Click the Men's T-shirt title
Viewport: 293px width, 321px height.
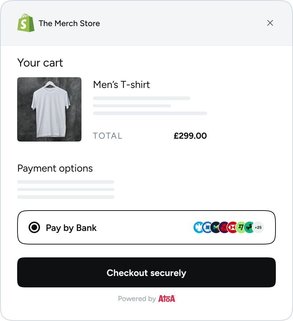pos(121,85)
